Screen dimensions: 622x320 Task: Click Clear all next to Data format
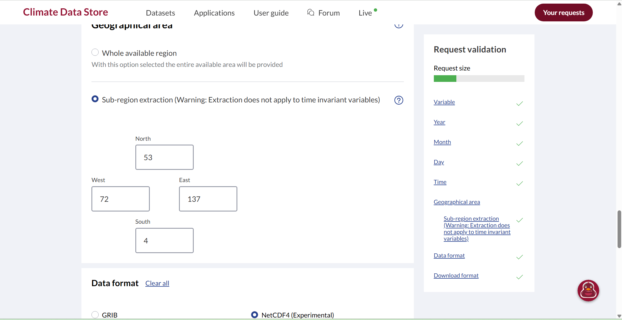(x=157, y=283)
